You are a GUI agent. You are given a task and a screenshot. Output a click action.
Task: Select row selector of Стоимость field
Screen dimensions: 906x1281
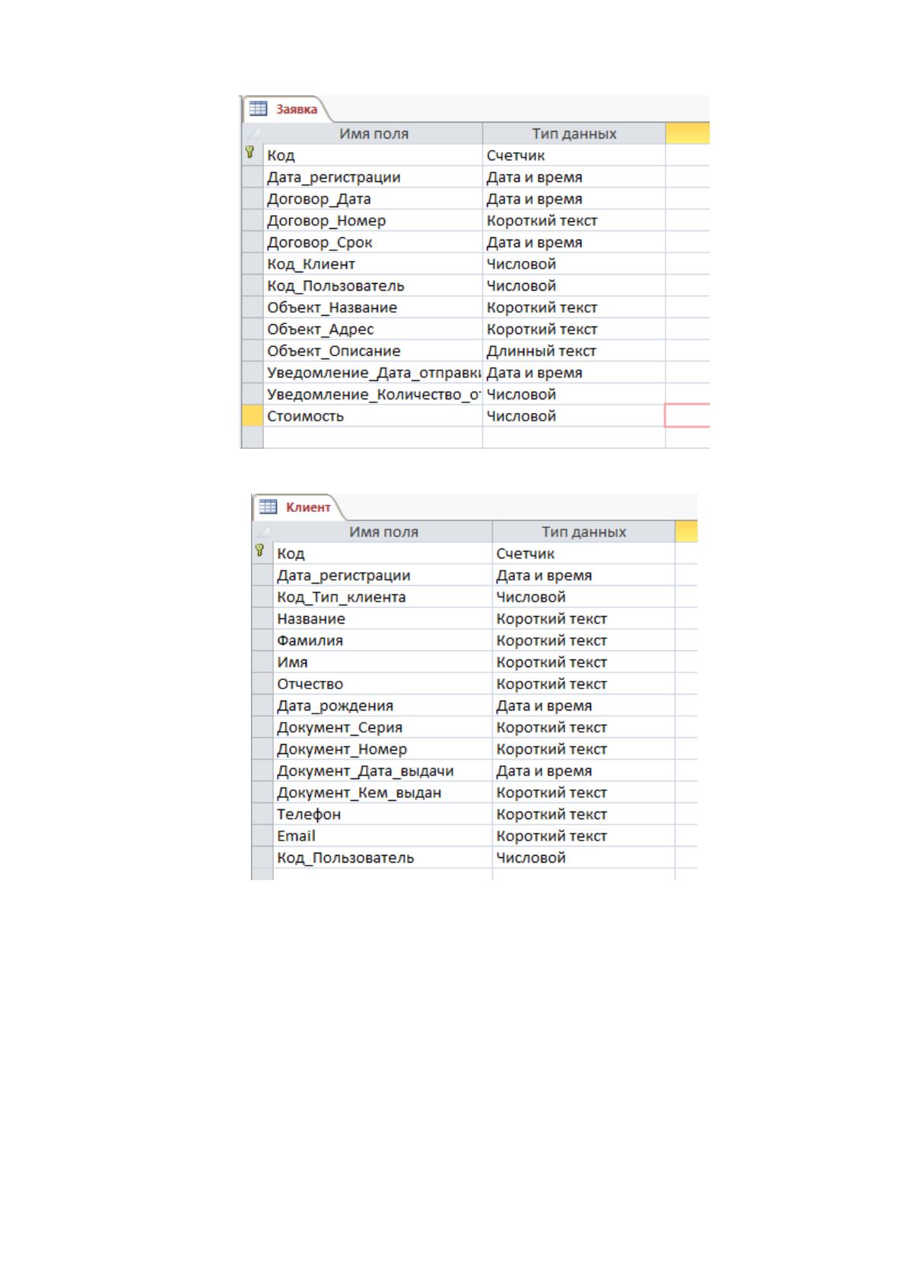[x=252, y=416]
